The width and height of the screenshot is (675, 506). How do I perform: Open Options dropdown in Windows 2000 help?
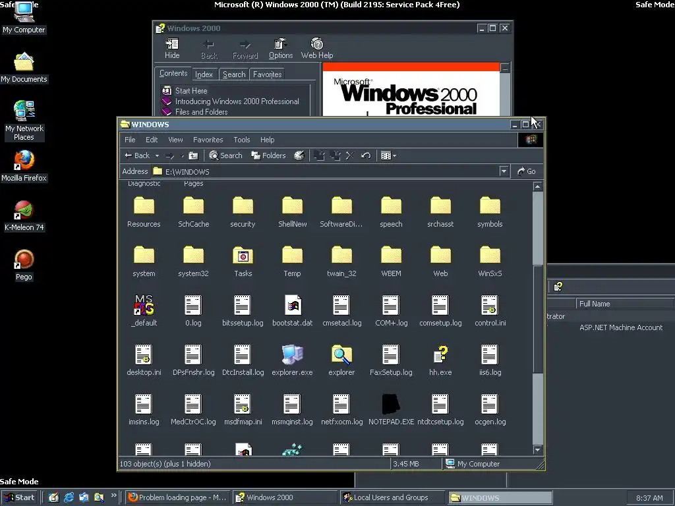tap(281, 49)
